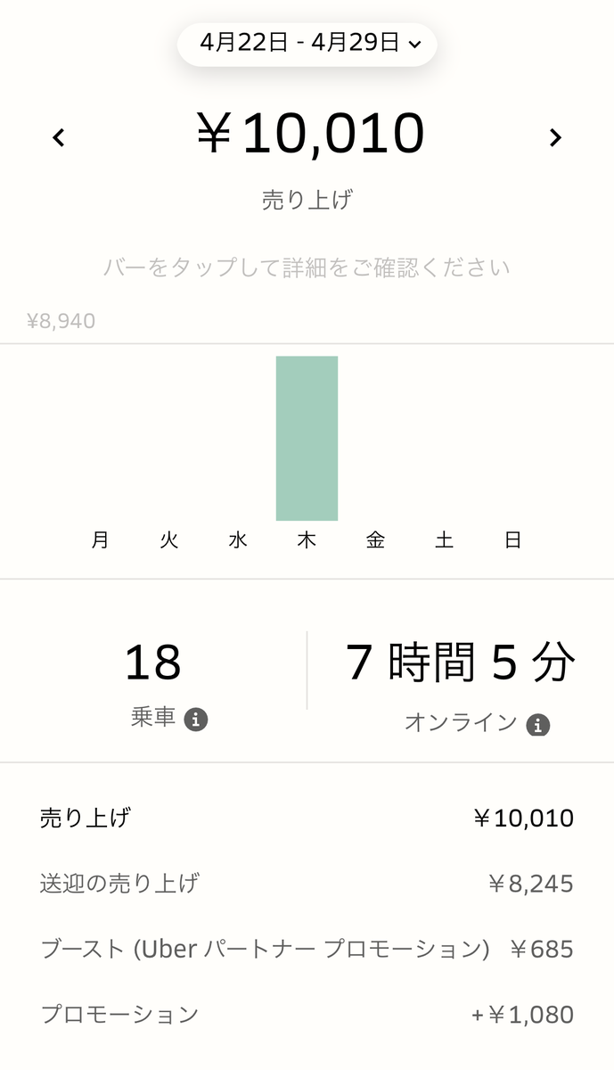The width and height of the screenshot is (614, 1070).
Task: Select the 木 day label
Action: tap(307, 539)
